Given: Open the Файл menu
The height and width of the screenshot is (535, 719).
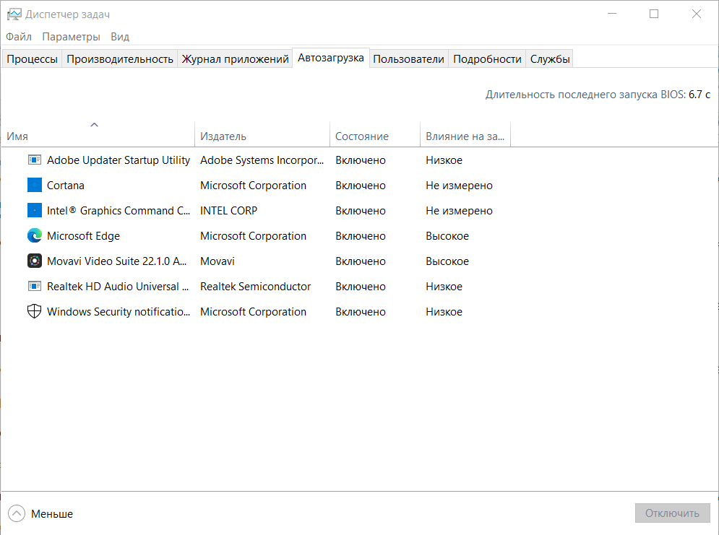Looking at the screenshot, I should 19,37.
